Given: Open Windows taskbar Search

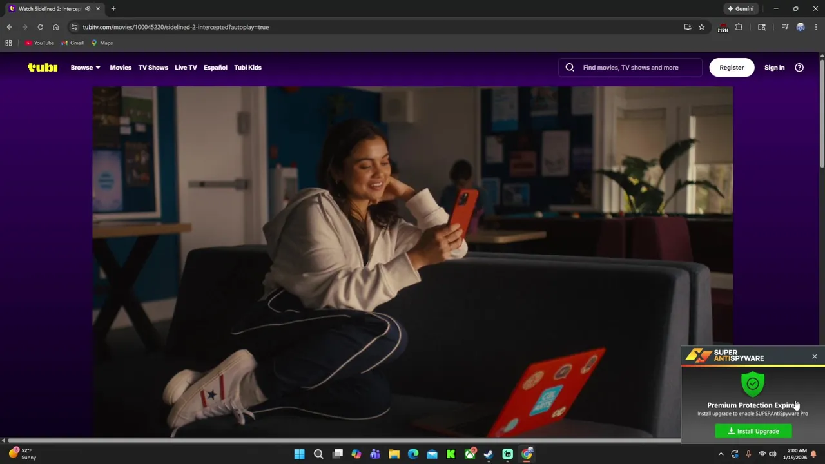Looking at the screenshot, I should point(318,454).
